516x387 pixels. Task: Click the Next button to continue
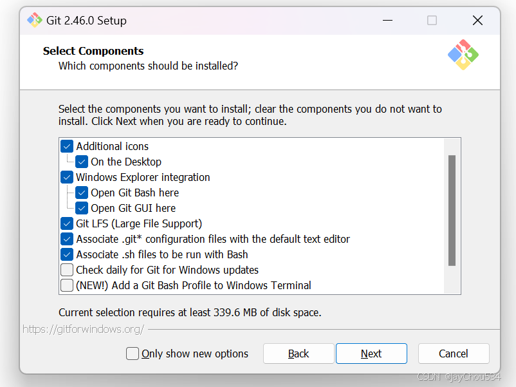pyautogui.click(x=371, y=354)
